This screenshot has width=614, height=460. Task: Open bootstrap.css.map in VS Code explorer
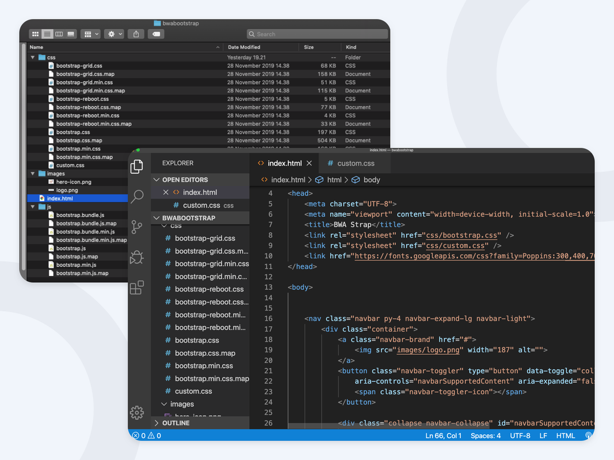tap(200, 353)
